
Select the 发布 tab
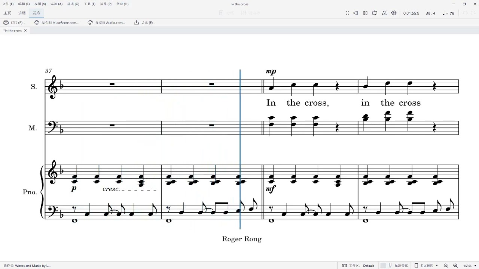(x=37, y=13)
